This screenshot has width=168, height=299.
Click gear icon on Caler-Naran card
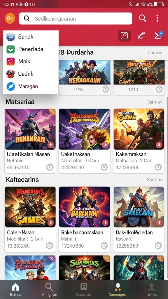click(x=50, y=246)
